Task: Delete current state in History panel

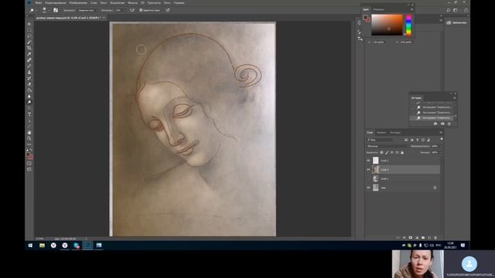Action: point(449,124)
